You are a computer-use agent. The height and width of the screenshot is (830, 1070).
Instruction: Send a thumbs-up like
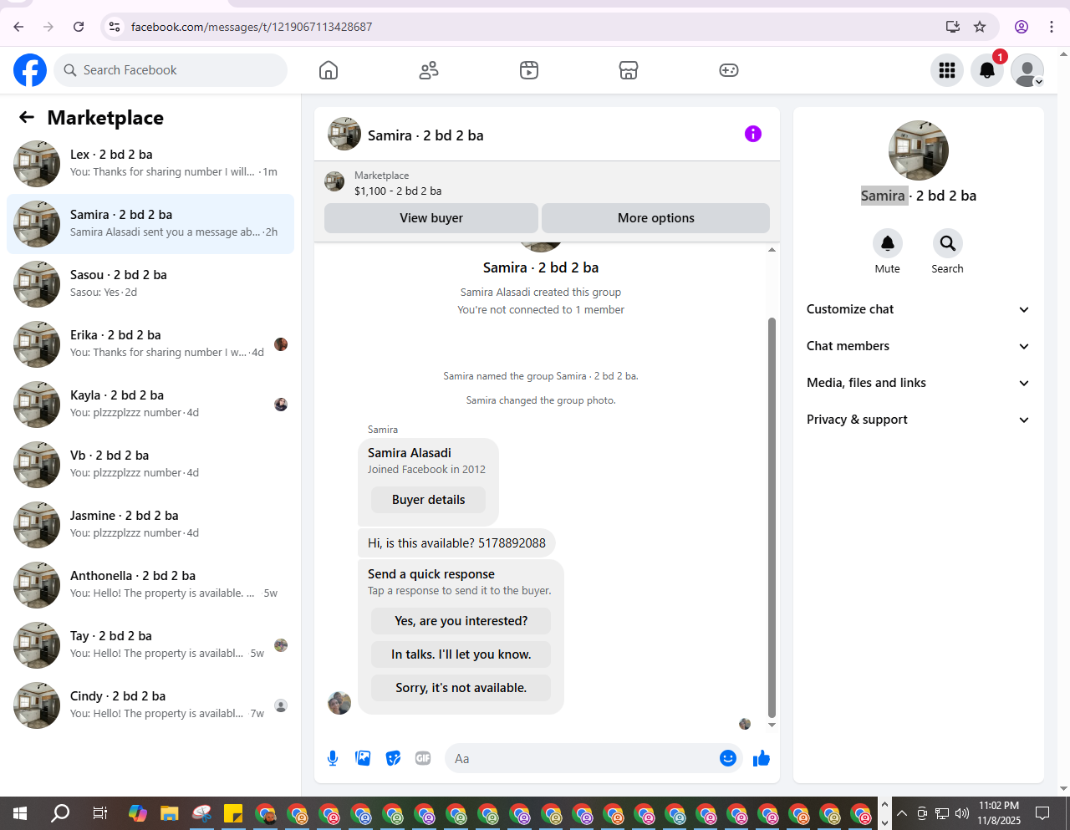click(761, 758)
